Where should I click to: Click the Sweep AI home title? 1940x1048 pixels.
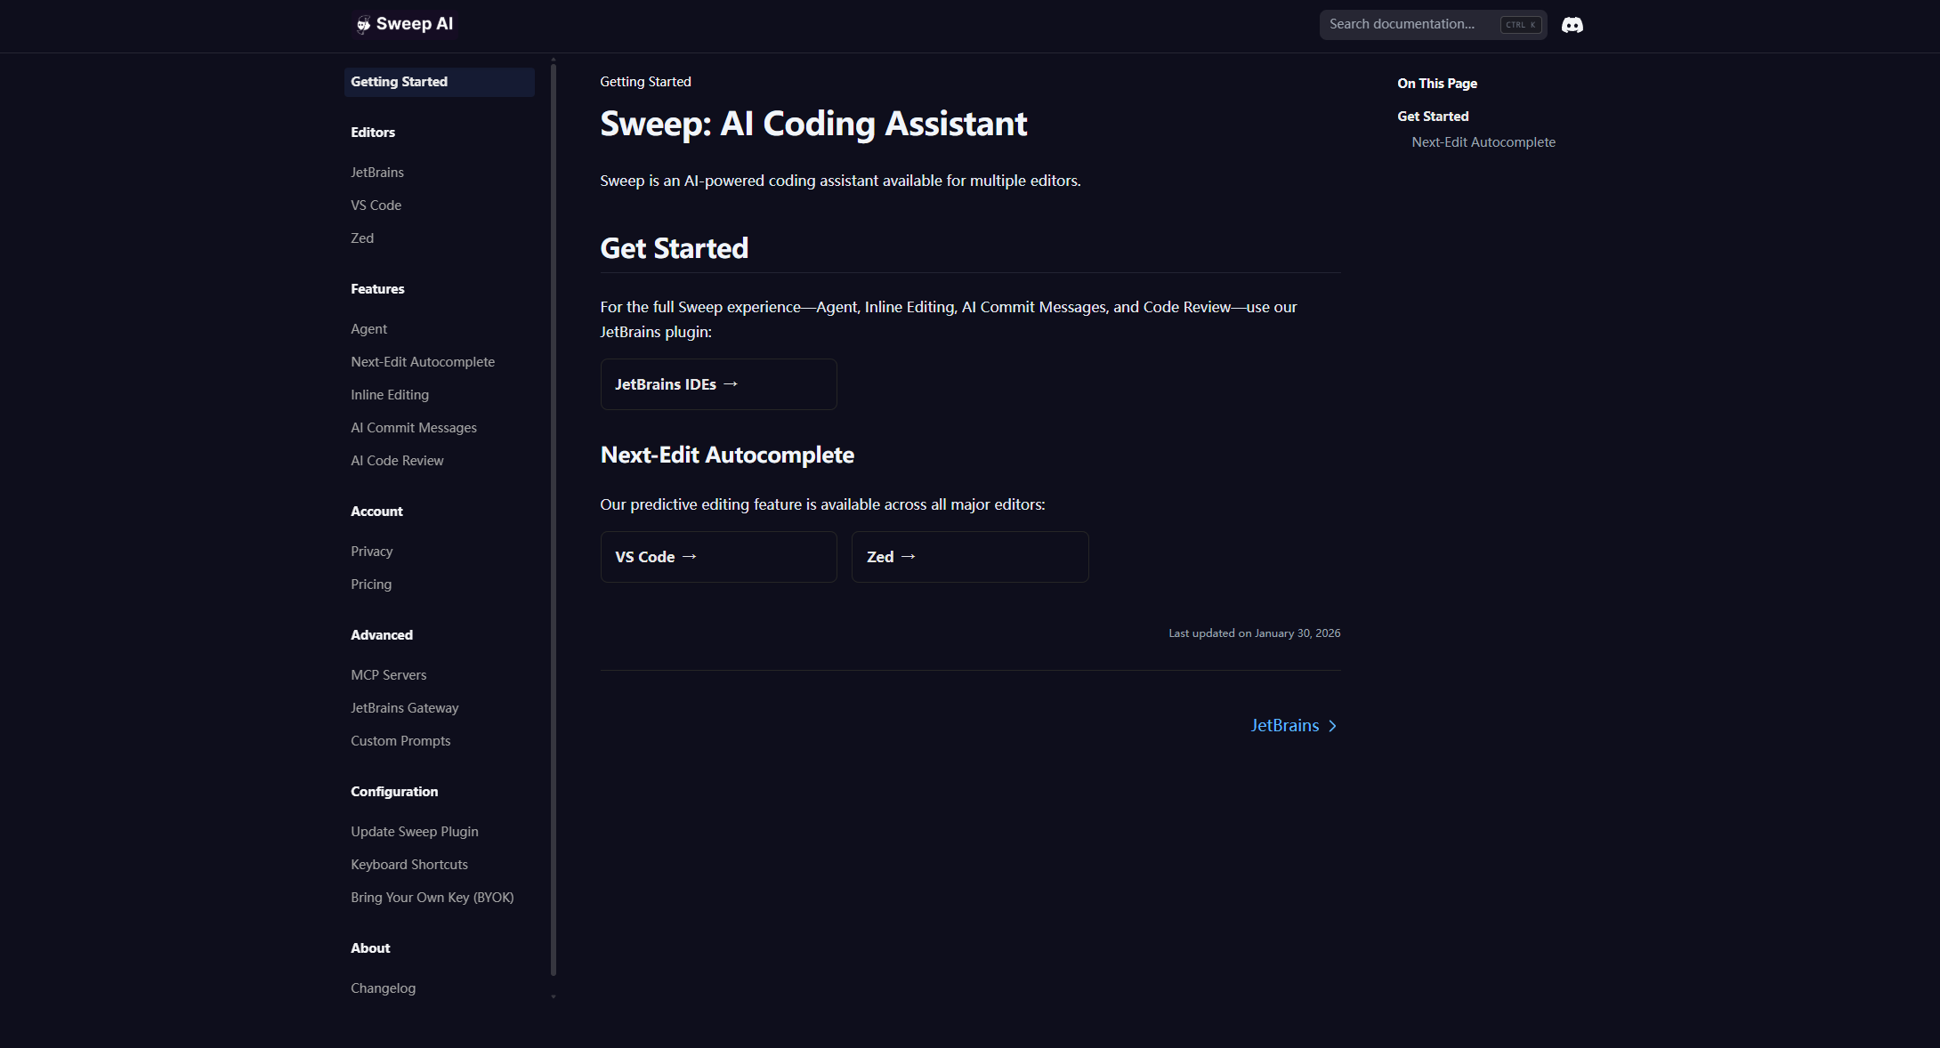click(415, 24)
